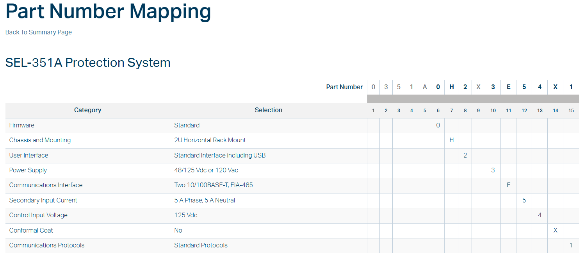Screen dimensions: 584x256
Task: Click the Standard firmware selection cell
Action: click(269, 125)
